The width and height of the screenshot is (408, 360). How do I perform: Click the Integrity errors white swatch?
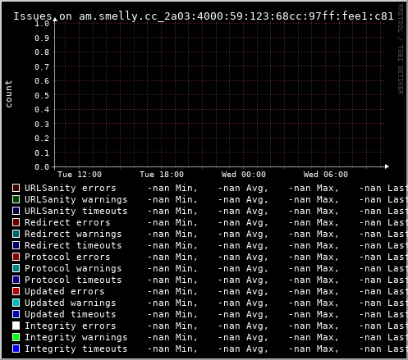click(16, 326)
